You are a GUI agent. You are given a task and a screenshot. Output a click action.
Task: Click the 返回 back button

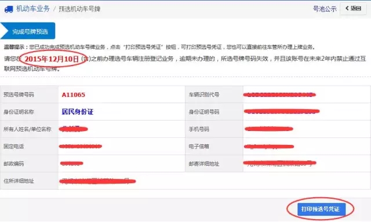[x=353, y=9]
